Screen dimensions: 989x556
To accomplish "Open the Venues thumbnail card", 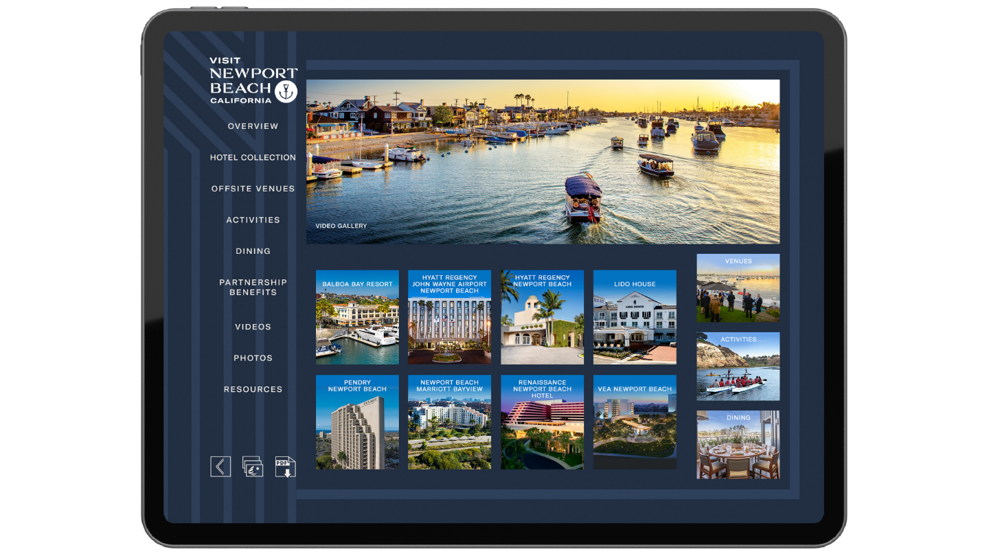I will tap(738, 288).
